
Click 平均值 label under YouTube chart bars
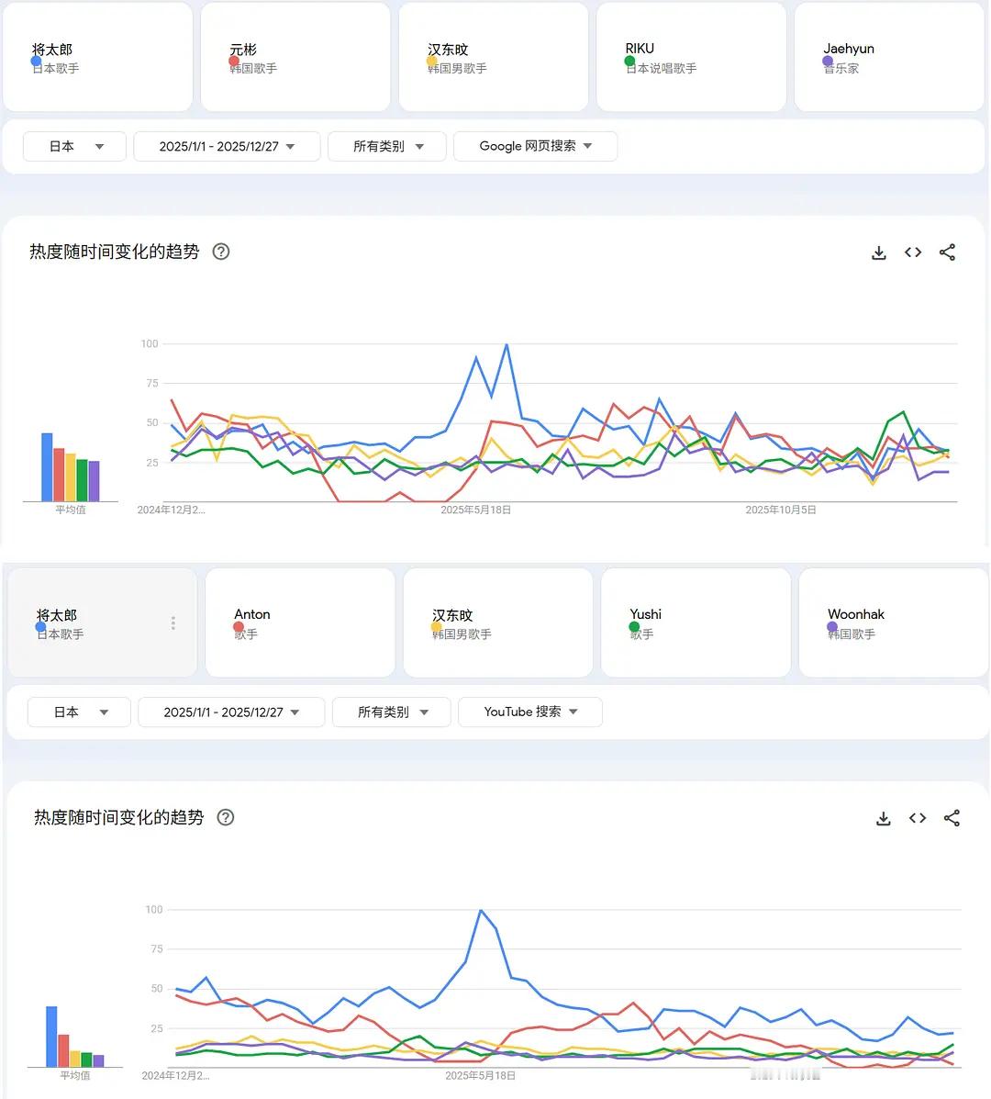point(75,1075)
